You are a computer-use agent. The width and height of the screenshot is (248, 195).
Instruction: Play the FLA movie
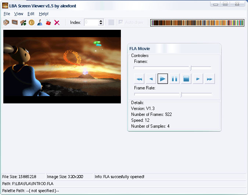click(x=163, y=79)
